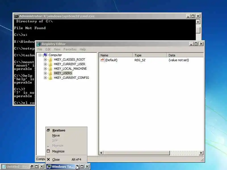
Task: Click the horizontal scrollbar thumb in values pane
Action: click(x=136, y=153)
